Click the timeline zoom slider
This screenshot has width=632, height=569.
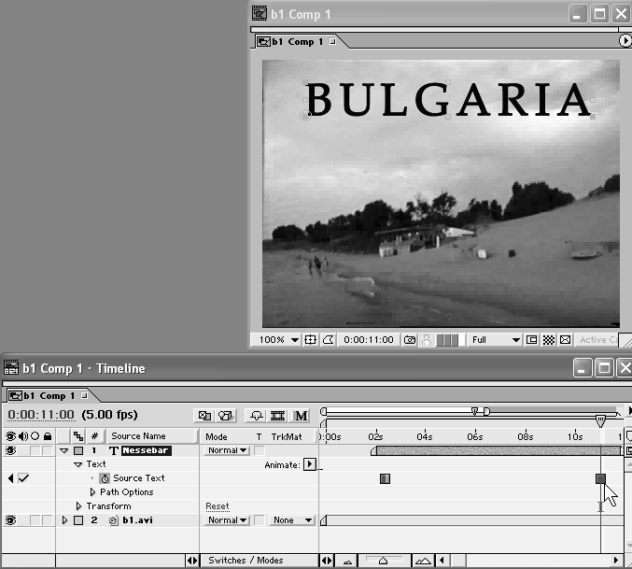pos(383,561)
